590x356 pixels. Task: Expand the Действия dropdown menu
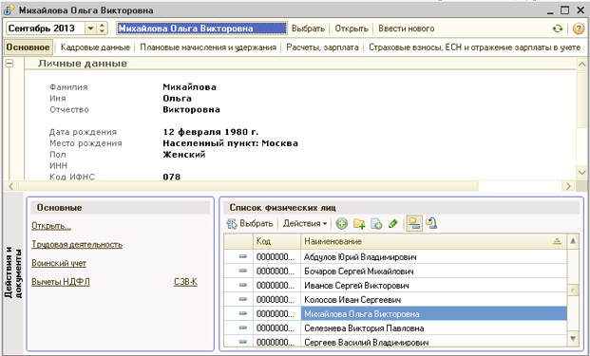point(305,224)
